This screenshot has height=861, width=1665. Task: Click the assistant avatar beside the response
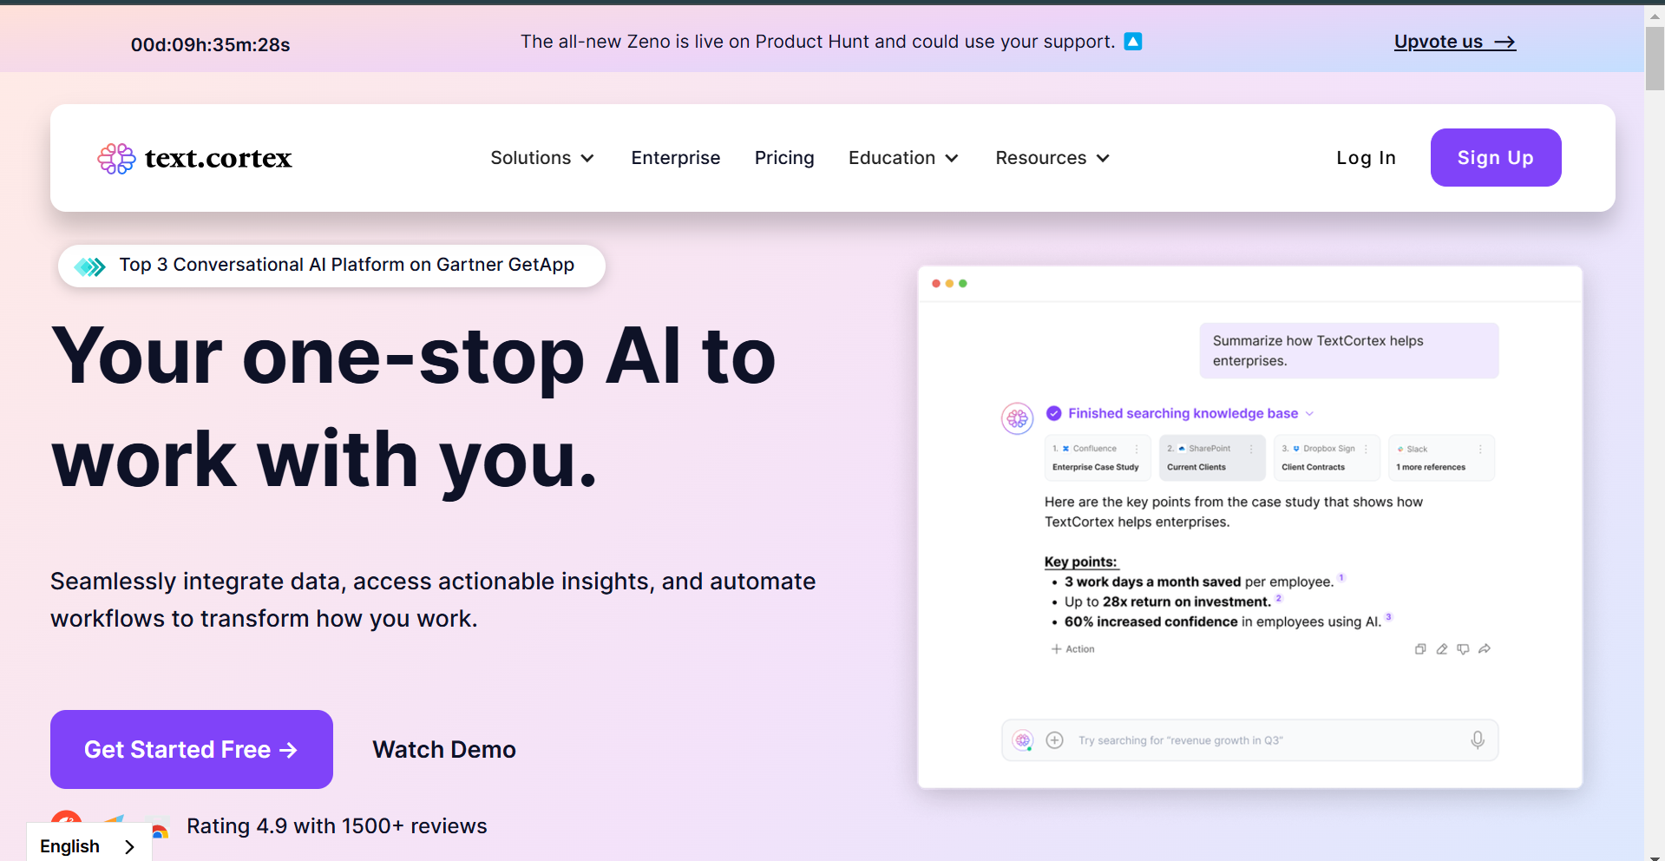[1018, 419]
